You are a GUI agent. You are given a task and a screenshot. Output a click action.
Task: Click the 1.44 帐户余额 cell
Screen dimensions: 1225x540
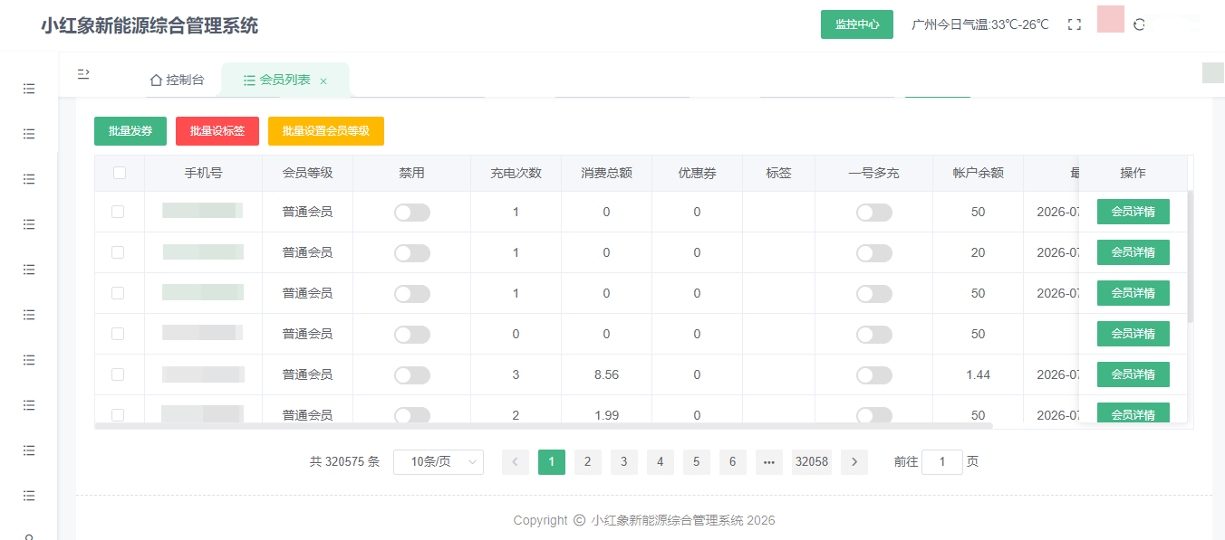(x=979, y=374)
